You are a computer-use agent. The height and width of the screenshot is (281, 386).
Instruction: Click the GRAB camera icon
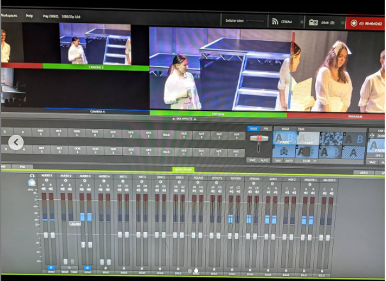[x=313, y=22]
